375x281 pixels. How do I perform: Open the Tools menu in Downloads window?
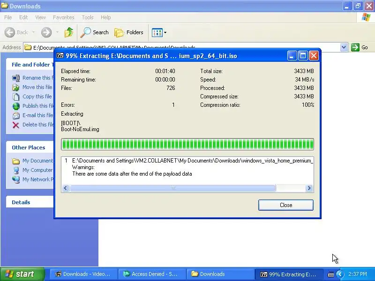pyautogui.click(x=88, y=17)
